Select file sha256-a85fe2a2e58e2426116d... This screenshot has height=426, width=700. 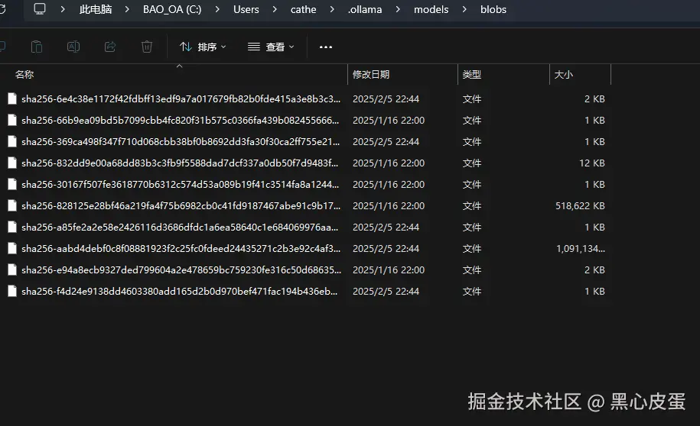[180, 228]
